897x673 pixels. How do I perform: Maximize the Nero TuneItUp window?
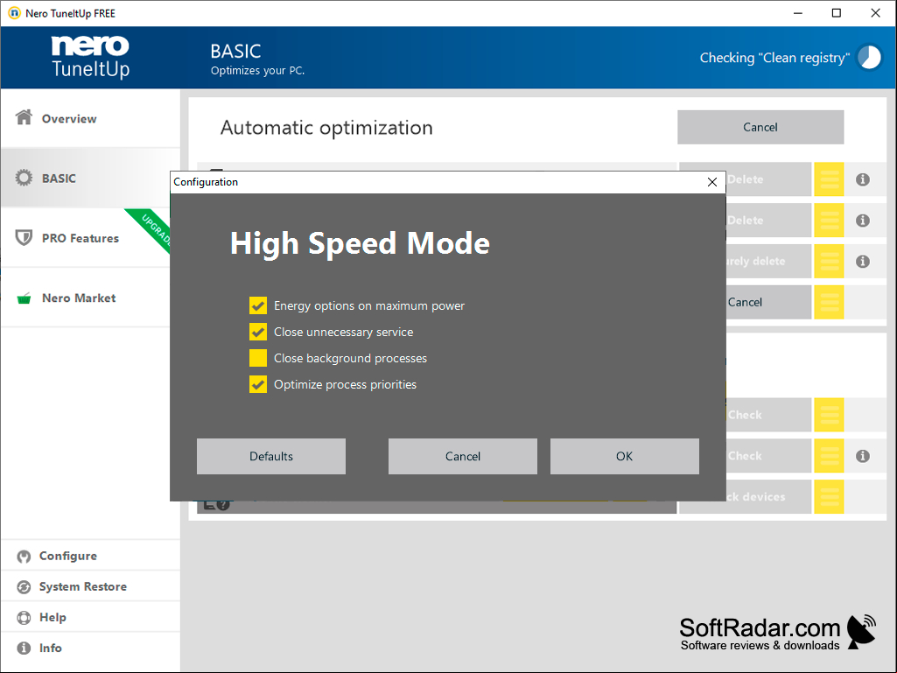(x=837, y=12)
